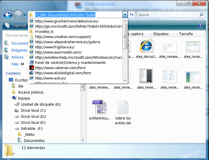Select the frigiliana.es history entry
Screen dimensions: 209x160
point(76,47)
